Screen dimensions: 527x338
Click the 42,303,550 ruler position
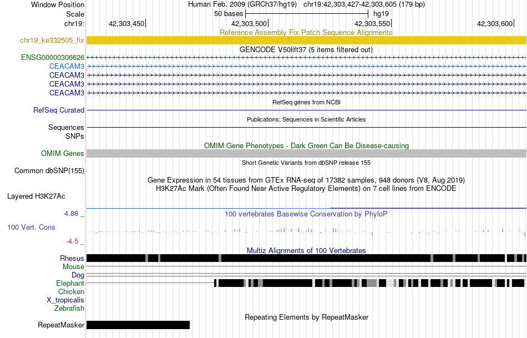[x=372, y=23]
